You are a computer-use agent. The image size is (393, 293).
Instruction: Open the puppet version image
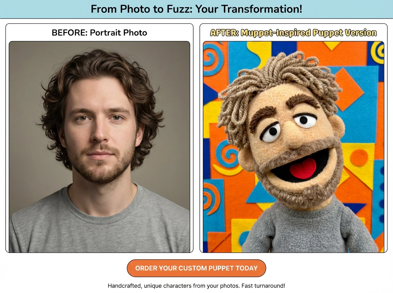pyautogui.click(x=293, y=146)
